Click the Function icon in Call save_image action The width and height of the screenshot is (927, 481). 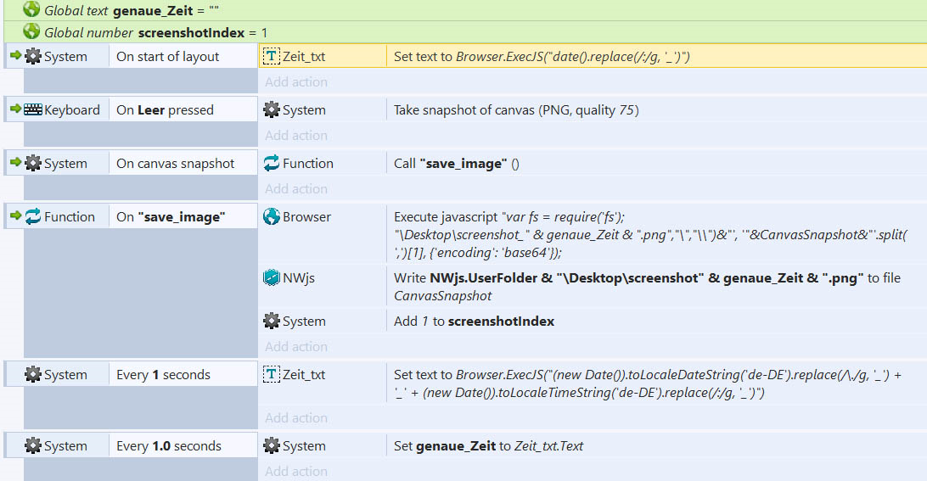(x=272, y=163)
